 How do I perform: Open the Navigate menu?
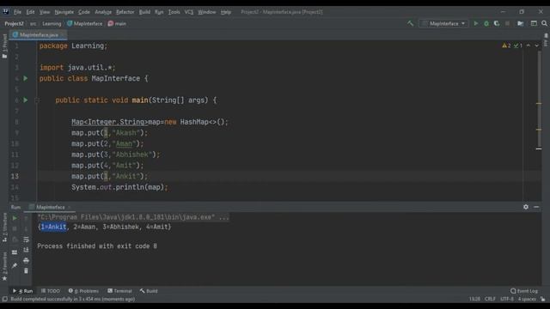point(64,12)
